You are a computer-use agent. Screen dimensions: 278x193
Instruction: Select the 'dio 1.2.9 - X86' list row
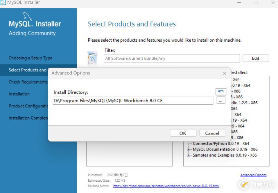click(244, 103)
